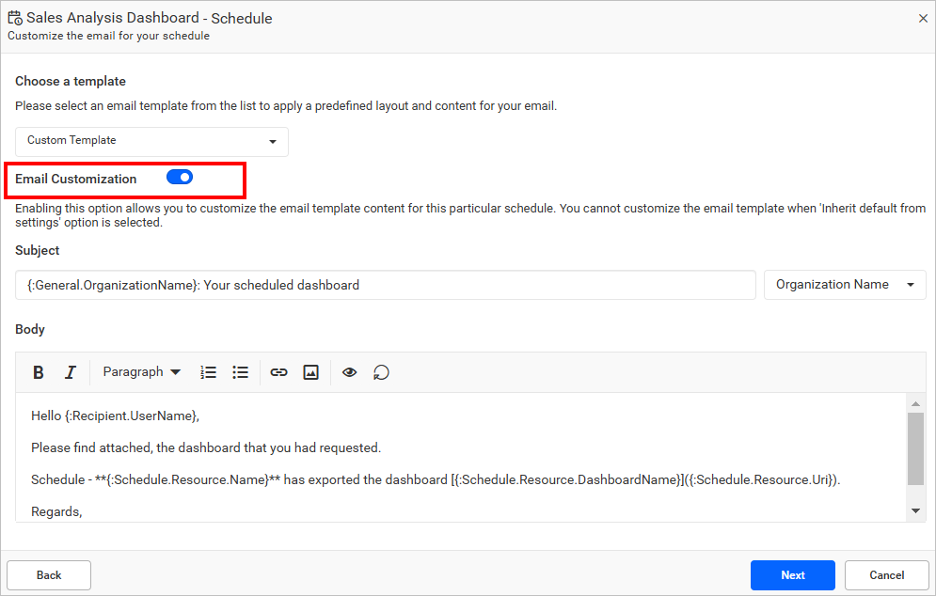Insert an image into the email body
Viewport: 936px width, 596px height.
coord(311,371)
